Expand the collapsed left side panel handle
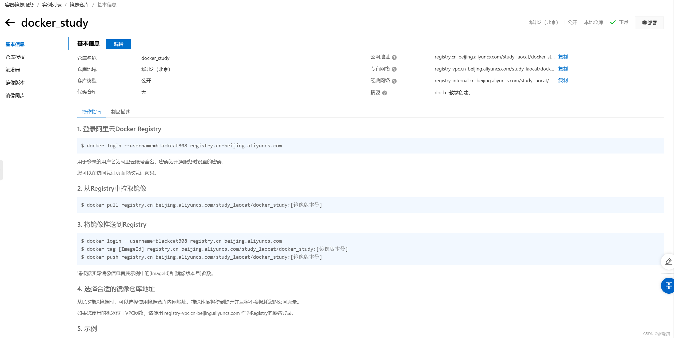 pyautogui.click(x=1, y=170)
